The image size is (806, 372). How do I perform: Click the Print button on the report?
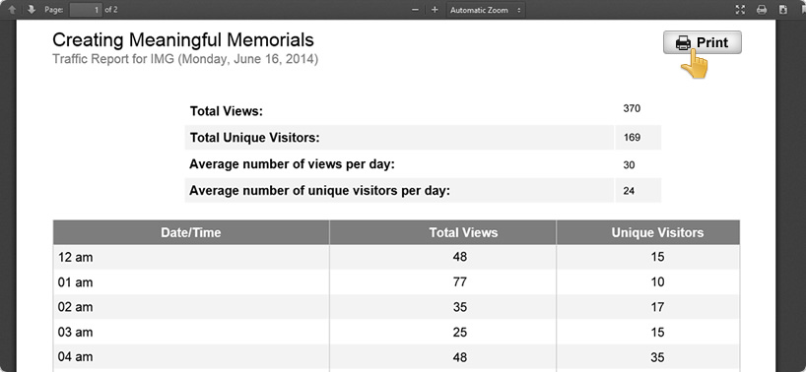(x=703, y=42)
